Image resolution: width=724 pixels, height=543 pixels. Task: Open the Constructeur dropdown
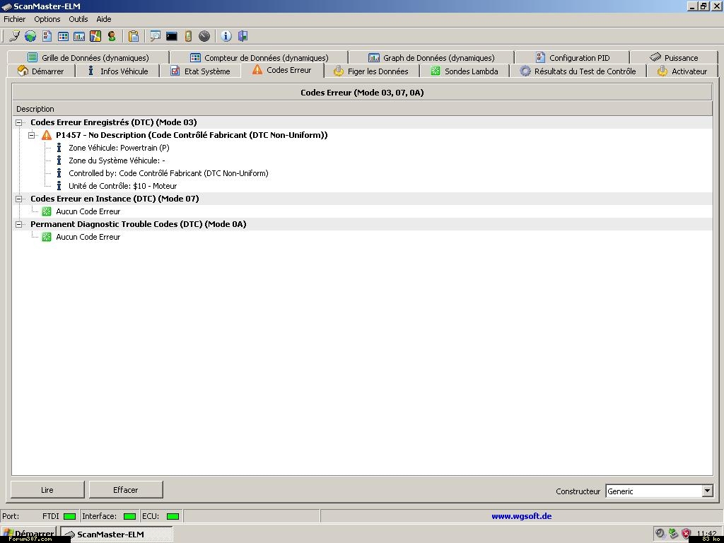click(707, 491)
